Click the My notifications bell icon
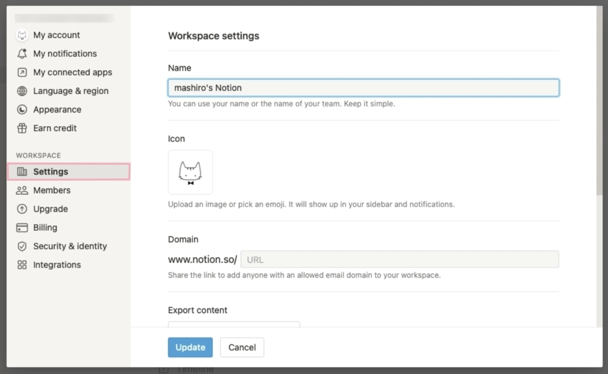Viewport: 608px width, 374px height. 22,54
